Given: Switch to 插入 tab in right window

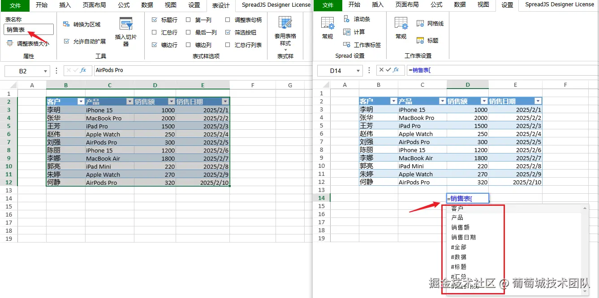Looking at the screenshot, I should (x=378, y=5).
